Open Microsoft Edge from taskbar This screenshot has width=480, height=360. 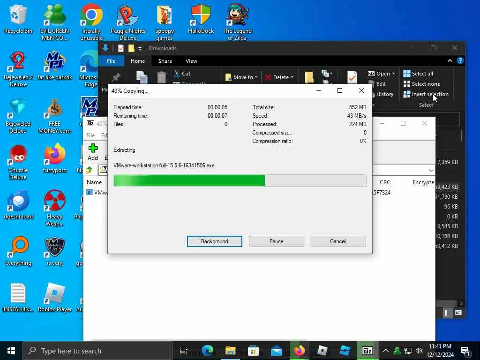point(207,351)
